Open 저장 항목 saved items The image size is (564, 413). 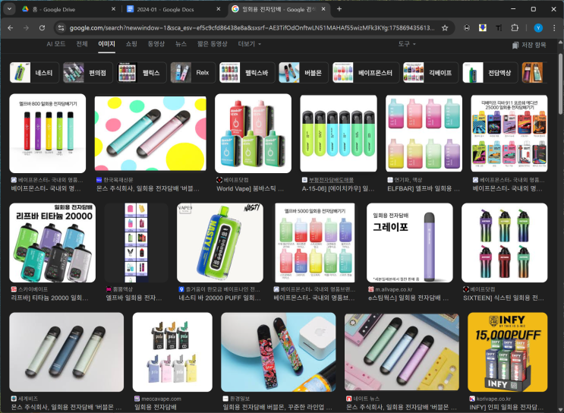(x=529, y=45)
